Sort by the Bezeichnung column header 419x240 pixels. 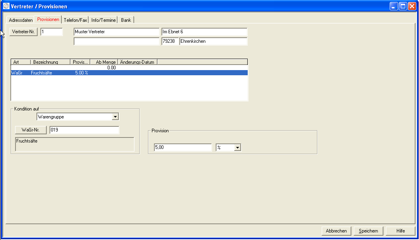(x=50, y=62)
